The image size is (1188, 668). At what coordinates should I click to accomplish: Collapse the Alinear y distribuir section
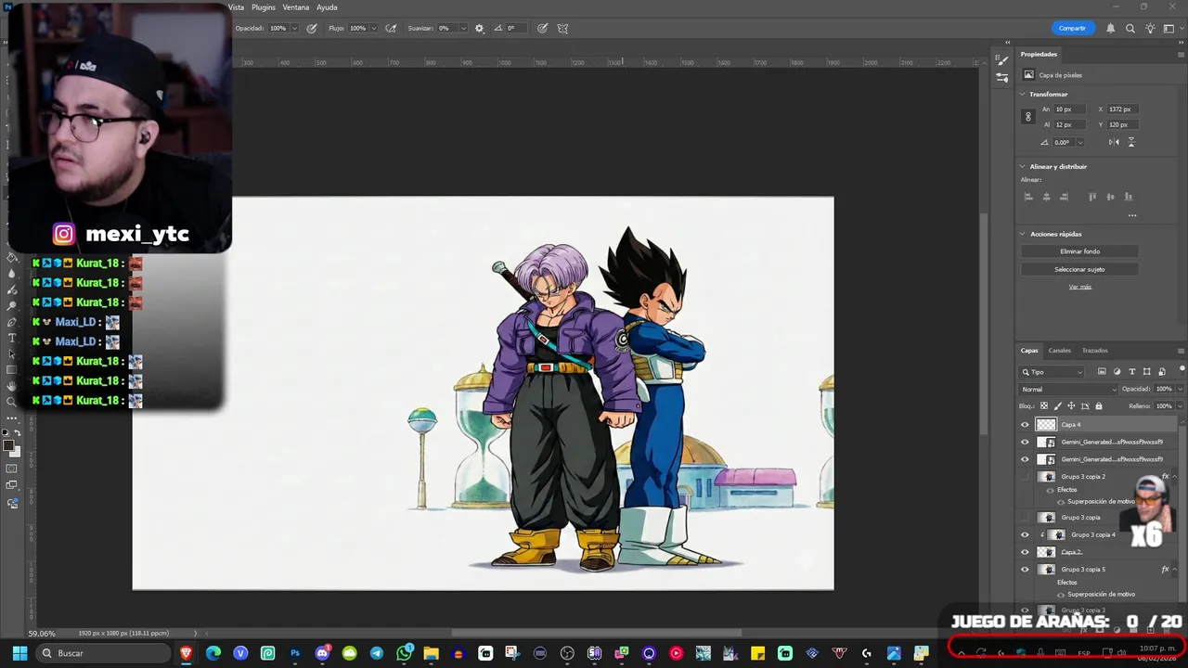pos(1023,167)
